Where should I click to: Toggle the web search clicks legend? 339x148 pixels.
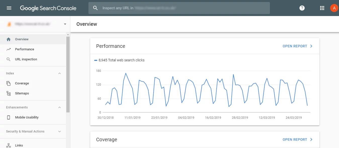point(119,60)
